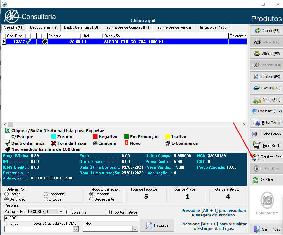Click the Sair door icon

pyautogui.click(x=257, y=229)
